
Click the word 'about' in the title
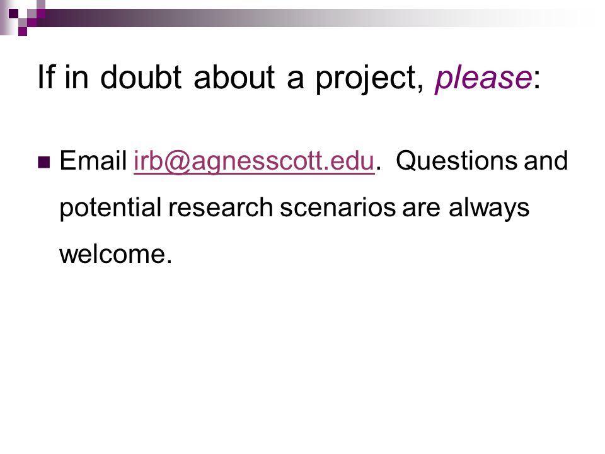(x=234, y=77)
